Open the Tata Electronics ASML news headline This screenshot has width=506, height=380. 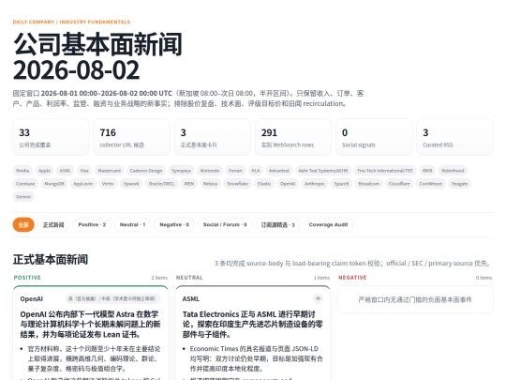253,324
